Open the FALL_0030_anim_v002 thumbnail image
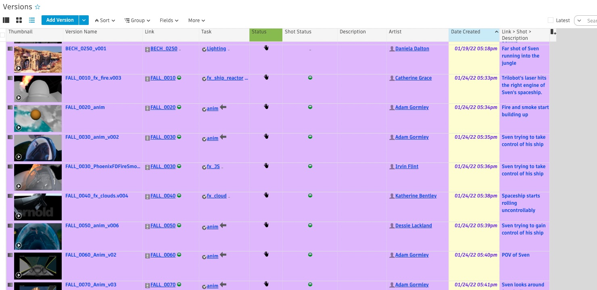 38,148
